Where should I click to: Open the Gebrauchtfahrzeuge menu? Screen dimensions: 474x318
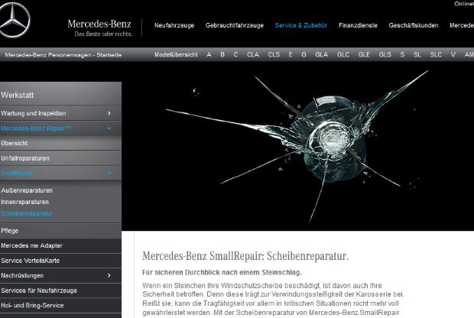[234, 25]
